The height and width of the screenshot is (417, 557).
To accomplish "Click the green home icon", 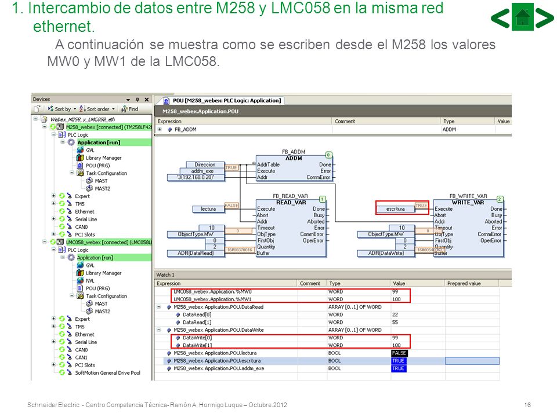I will 523,17.
